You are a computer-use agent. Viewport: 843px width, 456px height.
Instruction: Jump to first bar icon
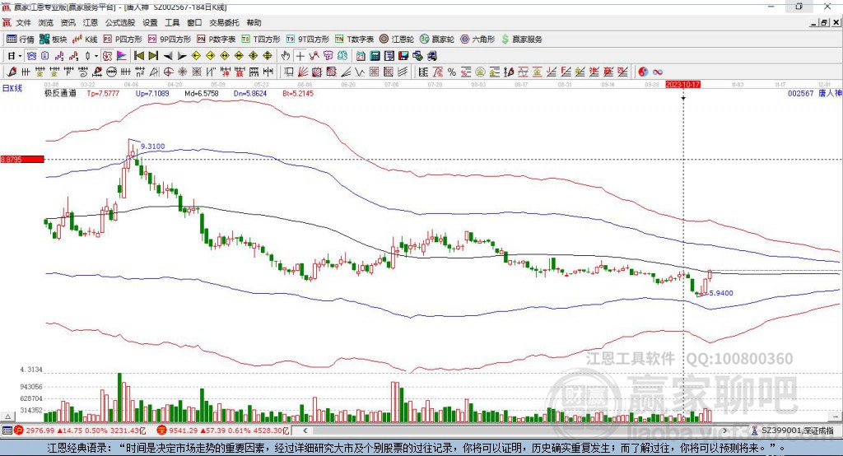[x=139, y=56]
